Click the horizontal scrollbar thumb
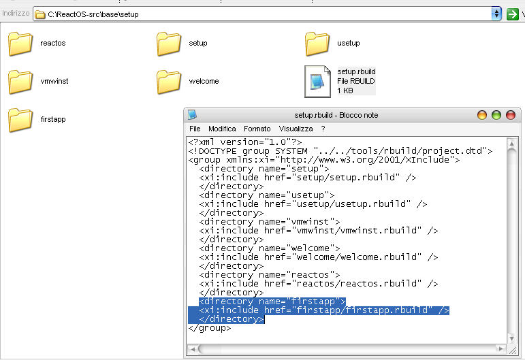The width and height of the screenshot is (525, 360). pos(347,349)
